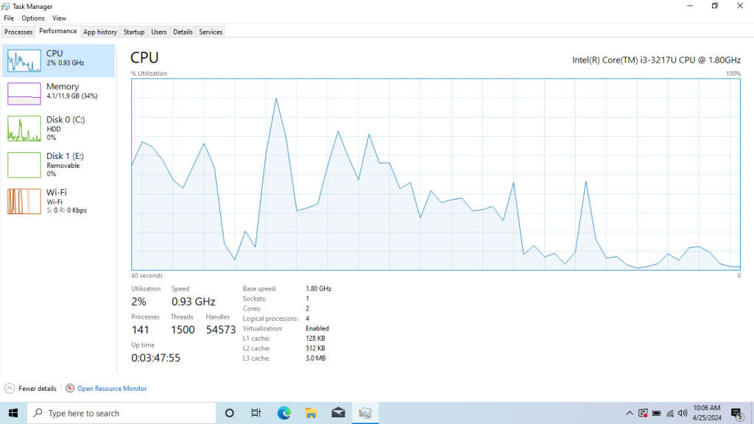The height and width of the screenshot is (424, 754).
Task: Open the Mail app on taskbar
Action: [x=338, y=413]
